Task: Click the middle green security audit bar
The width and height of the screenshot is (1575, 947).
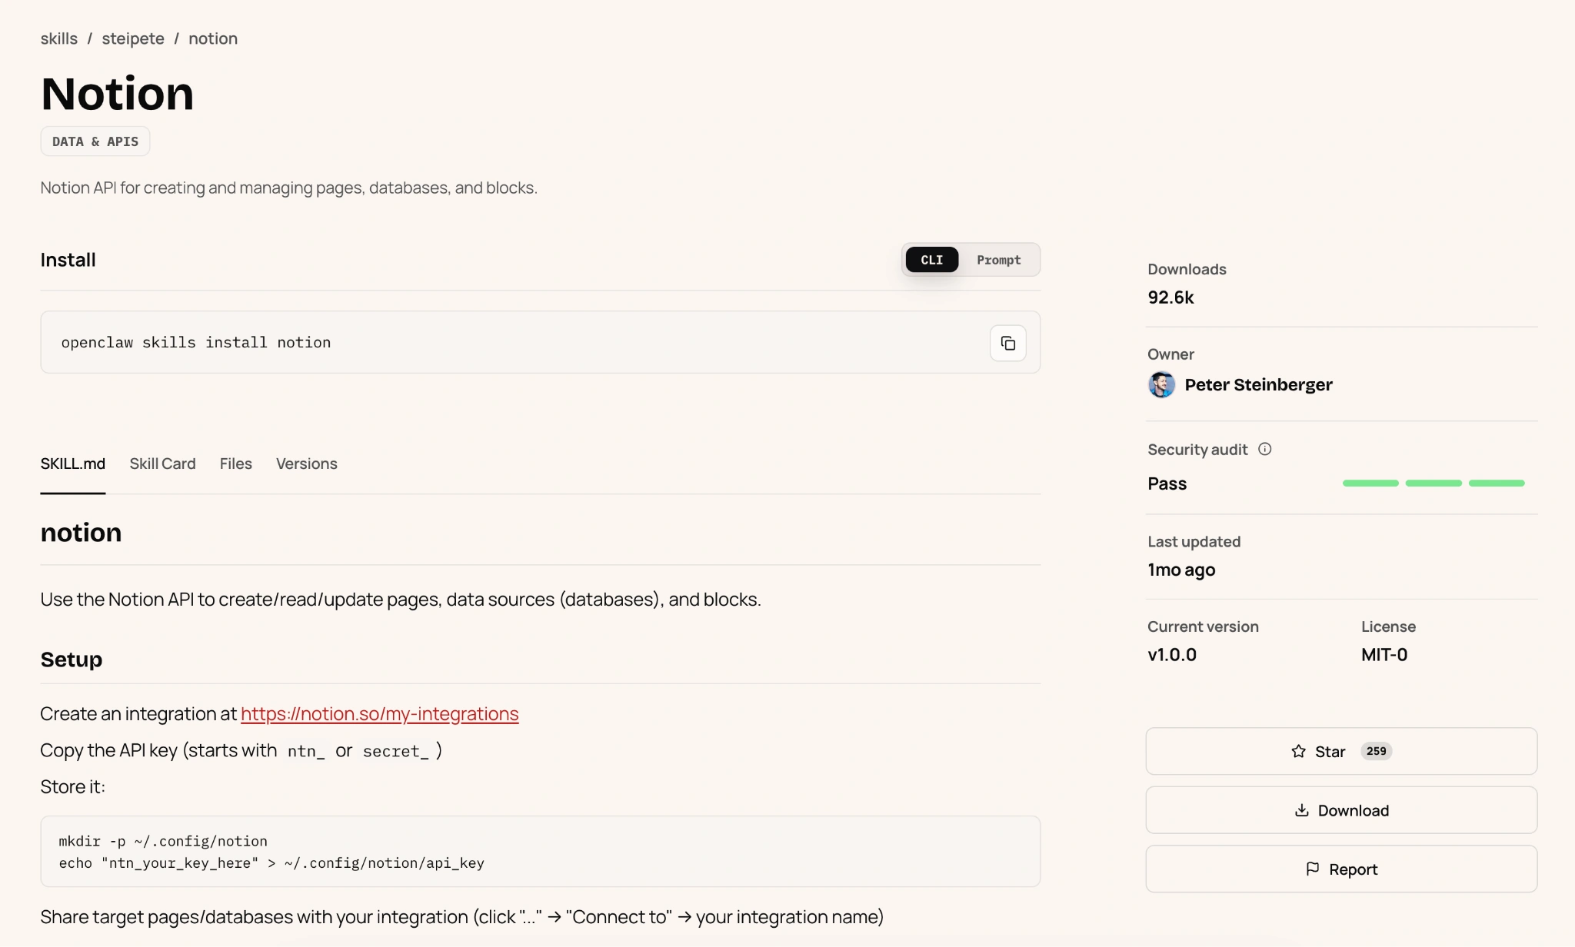Action: coord(1433,483)
